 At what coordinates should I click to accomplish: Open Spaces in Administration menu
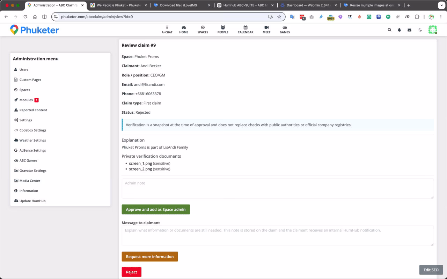[x=24, y=90]
